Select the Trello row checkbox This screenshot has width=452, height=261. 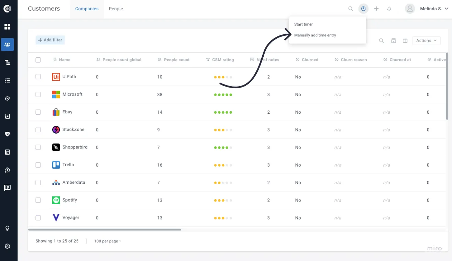[x=38, y=165]
